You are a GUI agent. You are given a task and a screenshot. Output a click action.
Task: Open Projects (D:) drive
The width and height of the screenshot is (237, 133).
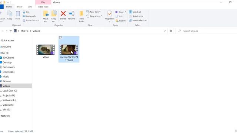pyautogui.click(x=9, y=95)
